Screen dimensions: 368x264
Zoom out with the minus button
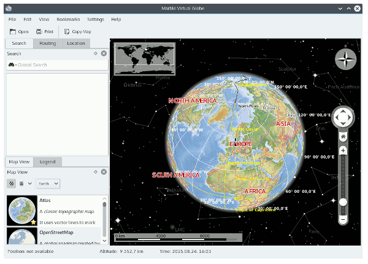point(343,219)
